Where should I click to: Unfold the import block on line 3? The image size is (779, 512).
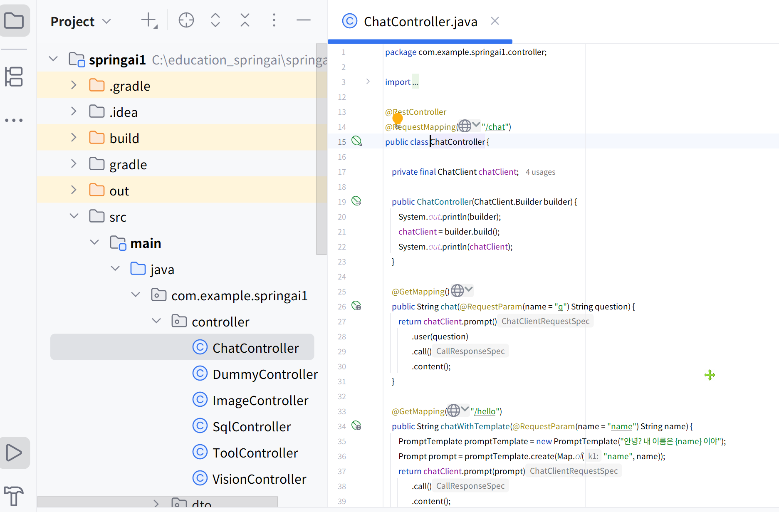pos(368,82)
